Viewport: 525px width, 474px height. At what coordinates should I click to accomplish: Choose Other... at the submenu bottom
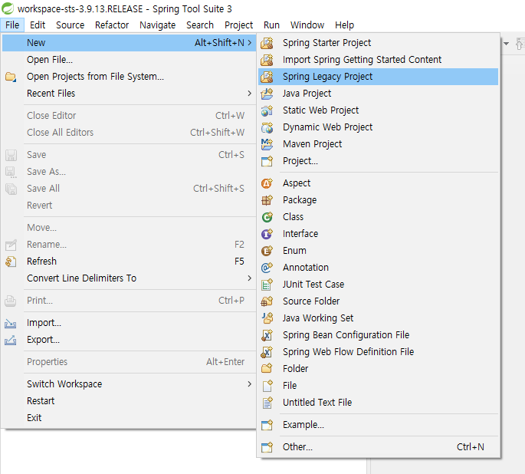(x=297, y=447)
